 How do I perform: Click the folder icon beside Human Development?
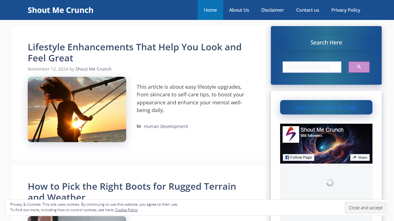tap(139, 126)
